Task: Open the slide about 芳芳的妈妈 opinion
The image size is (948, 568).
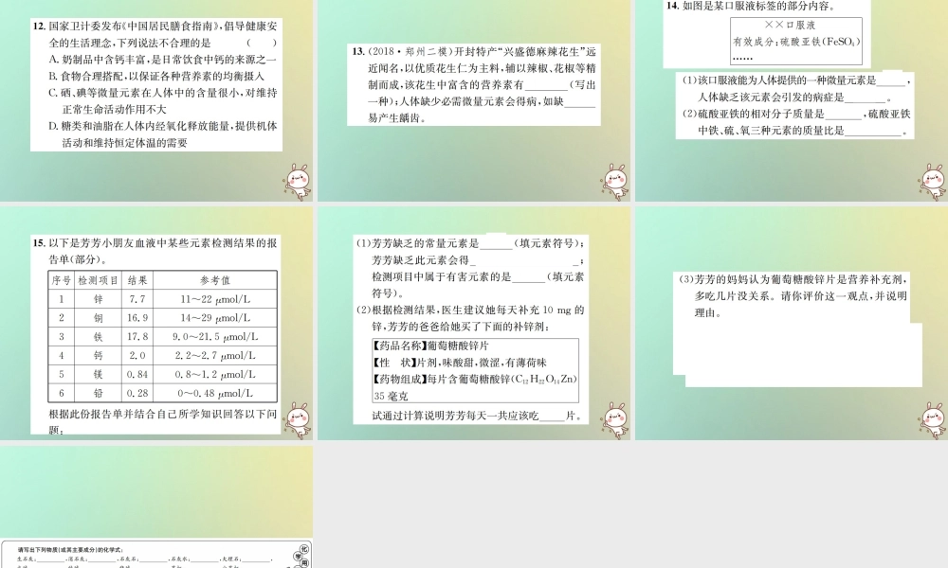Action: coord(792,323)
